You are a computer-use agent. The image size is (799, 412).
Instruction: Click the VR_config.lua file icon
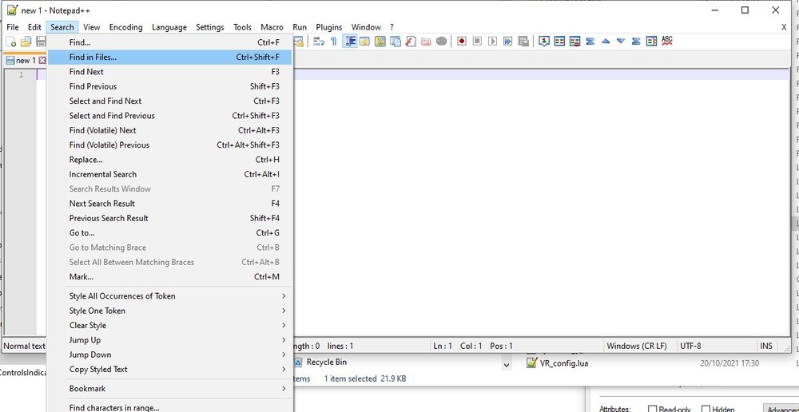coord(531,363)
